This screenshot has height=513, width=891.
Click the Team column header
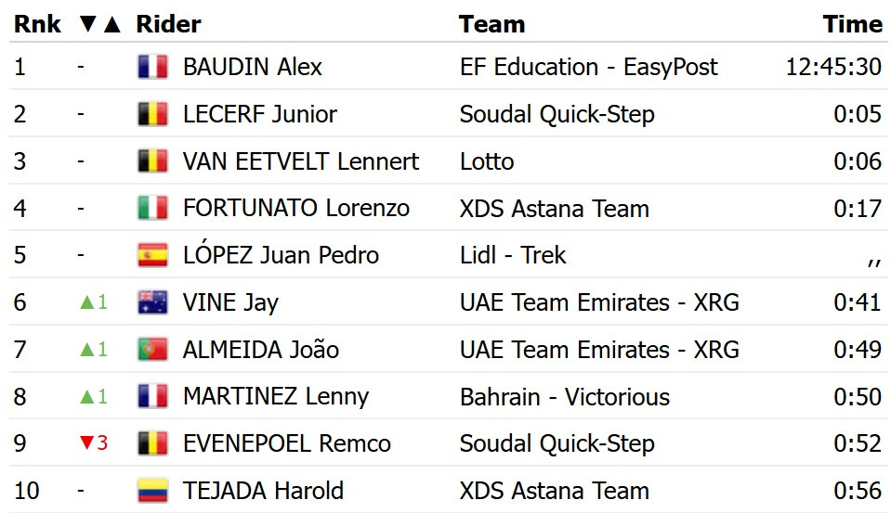491,24
